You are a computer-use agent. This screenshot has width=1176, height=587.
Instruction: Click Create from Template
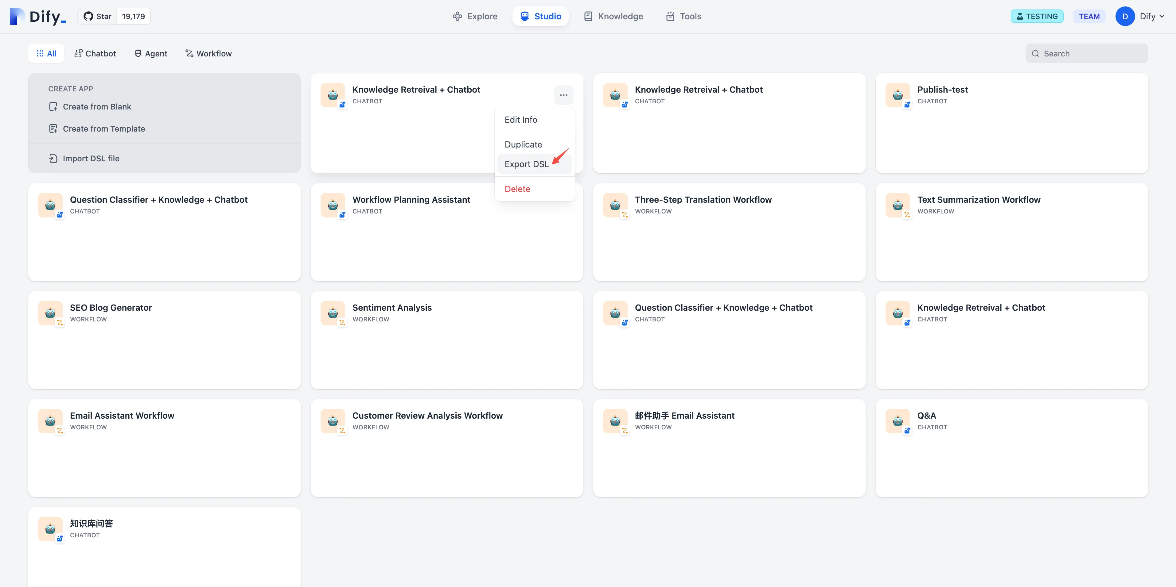tap(104, 129)
